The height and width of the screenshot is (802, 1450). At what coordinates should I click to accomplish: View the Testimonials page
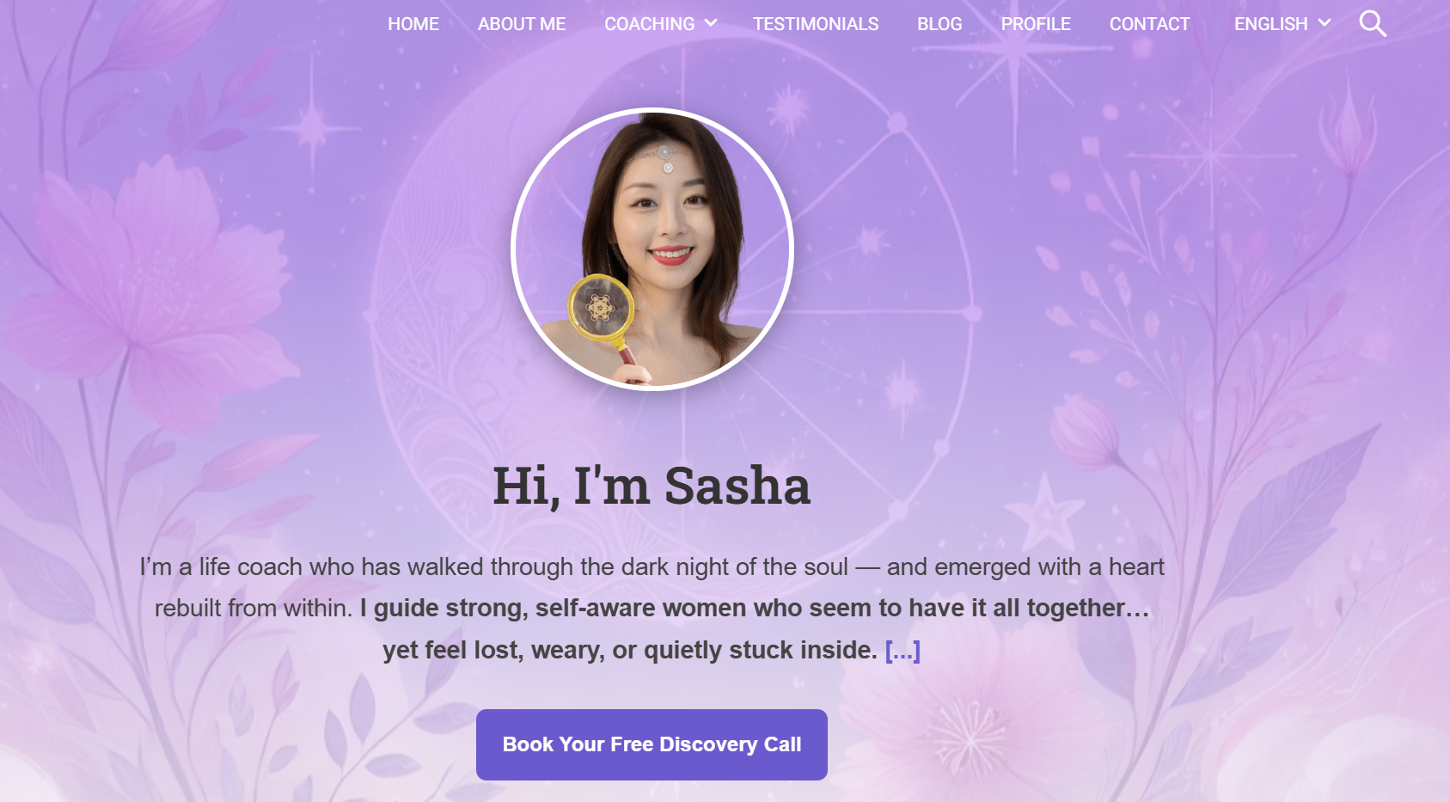click(x=816, y=24)
